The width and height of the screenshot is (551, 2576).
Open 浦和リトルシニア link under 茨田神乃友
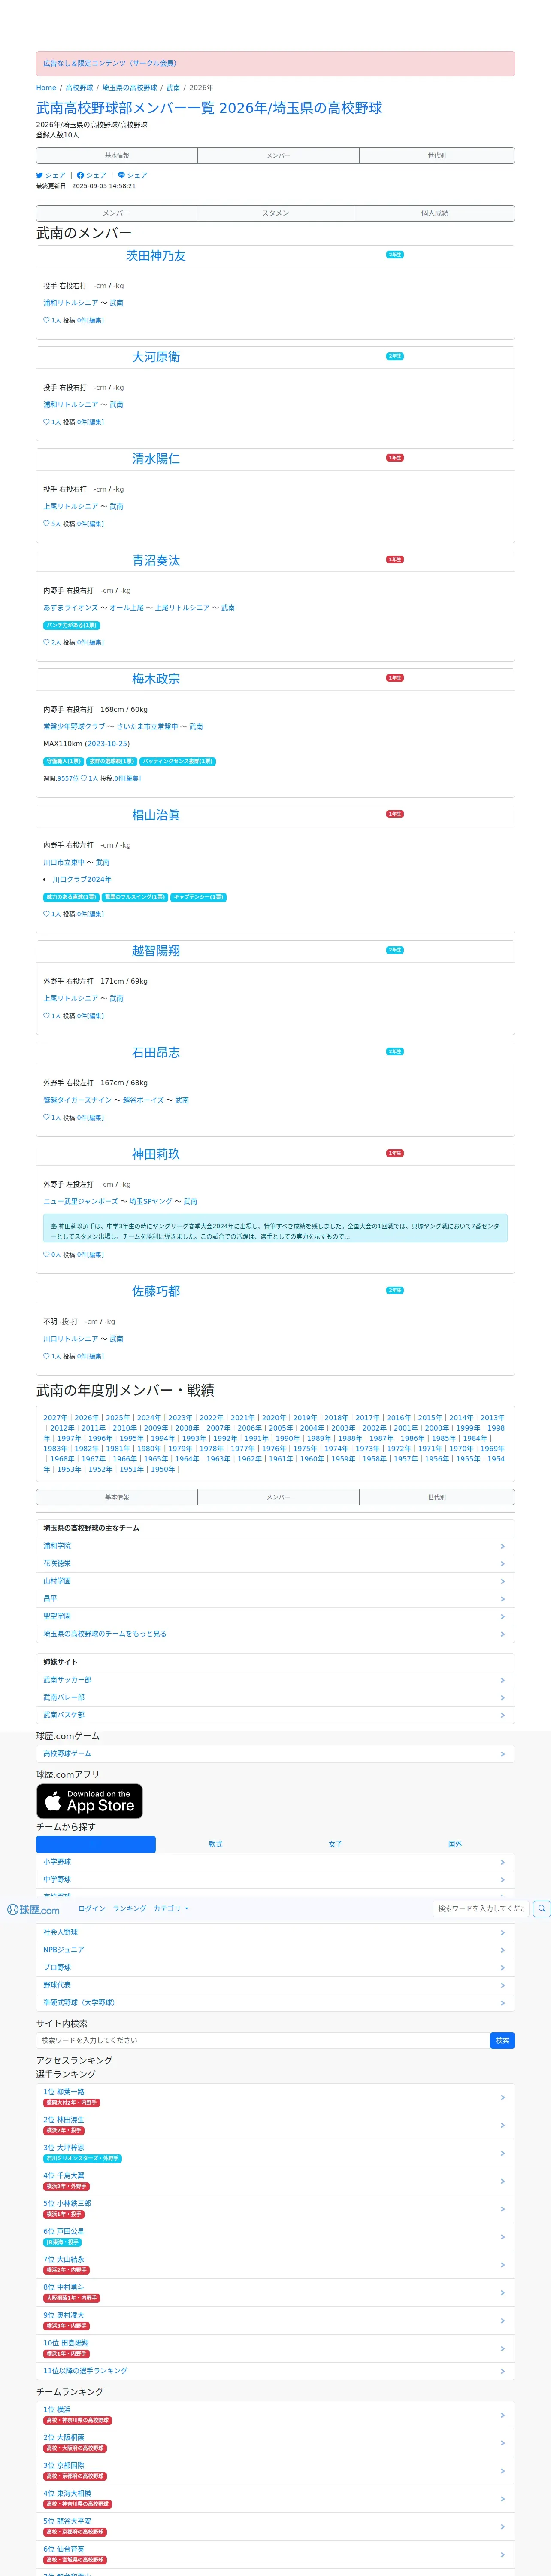[x=70, y=303]
